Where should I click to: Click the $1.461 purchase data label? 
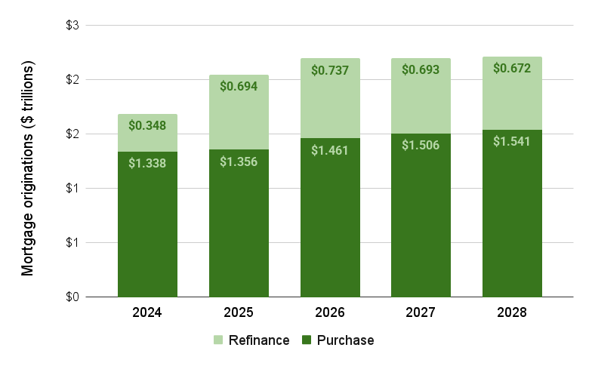[x=330, y=149]
